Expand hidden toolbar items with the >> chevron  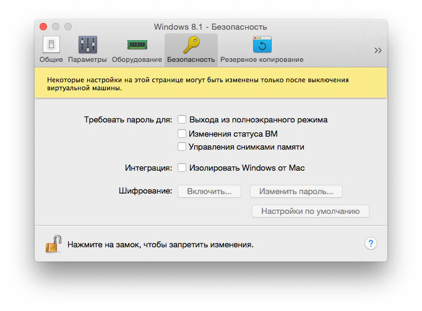click(377, 51)
